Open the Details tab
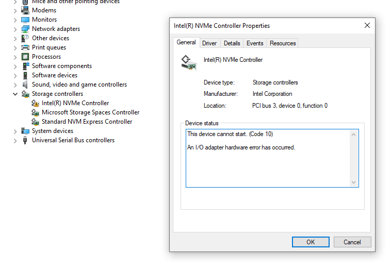 tap(232, 43)
